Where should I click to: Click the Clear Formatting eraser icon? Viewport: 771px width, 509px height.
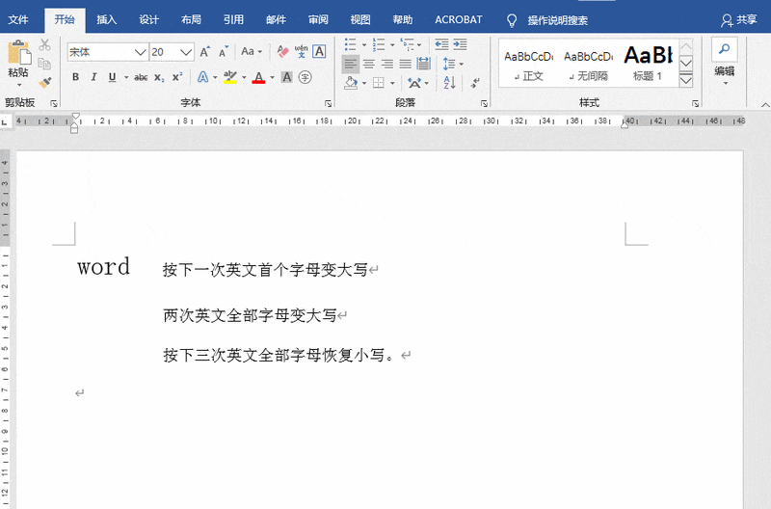click(x=282, y=51)
